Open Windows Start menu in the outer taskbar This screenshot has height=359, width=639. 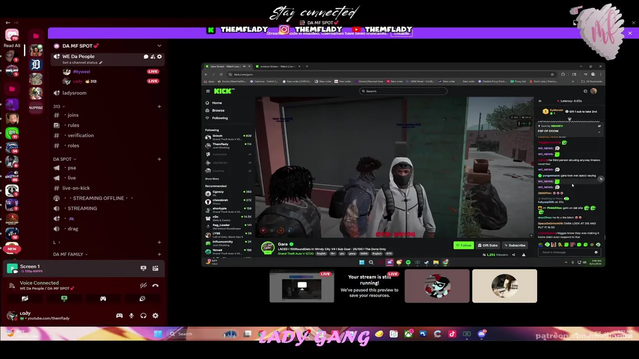tap(158, 334)
